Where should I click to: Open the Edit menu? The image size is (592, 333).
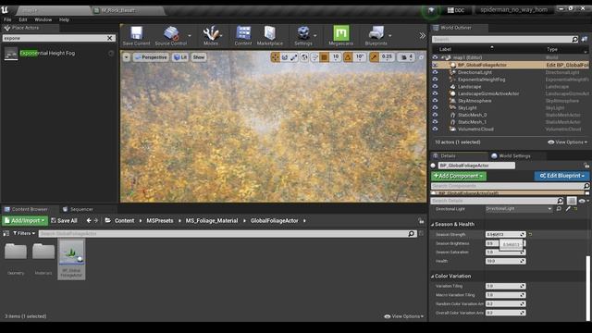23,19
